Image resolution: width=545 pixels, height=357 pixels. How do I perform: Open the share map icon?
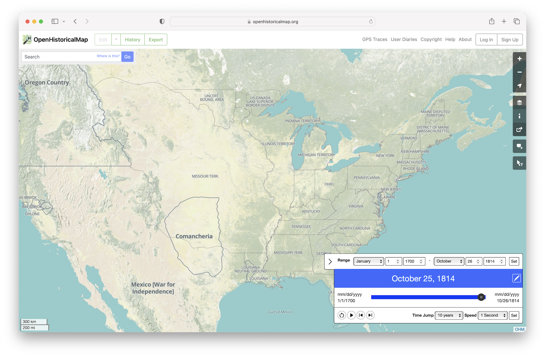pyautogui.click(x=519, y=130)
